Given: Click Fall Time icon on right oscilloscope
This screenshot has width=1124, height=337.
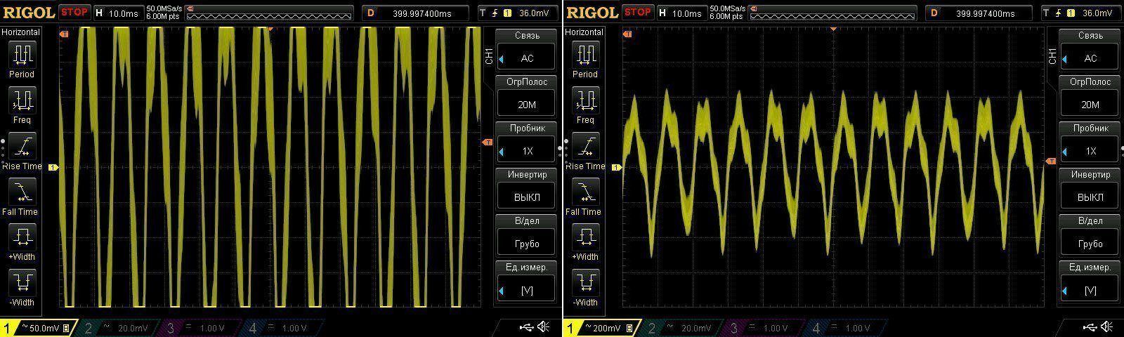Looking at the screenshot, I should pyautogui.click(x=584, y=192).
